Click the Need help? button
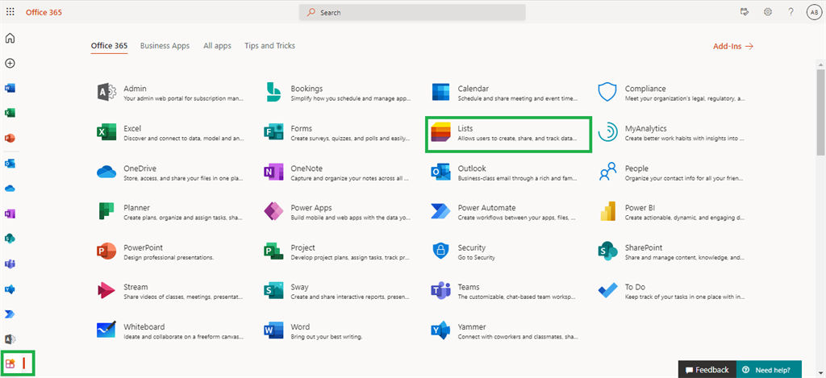Viewport: 826px width, 378px height. (769, 370)
